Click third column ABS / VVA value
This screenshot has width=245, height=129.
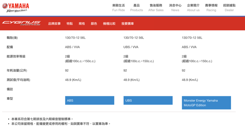[189, 47]
